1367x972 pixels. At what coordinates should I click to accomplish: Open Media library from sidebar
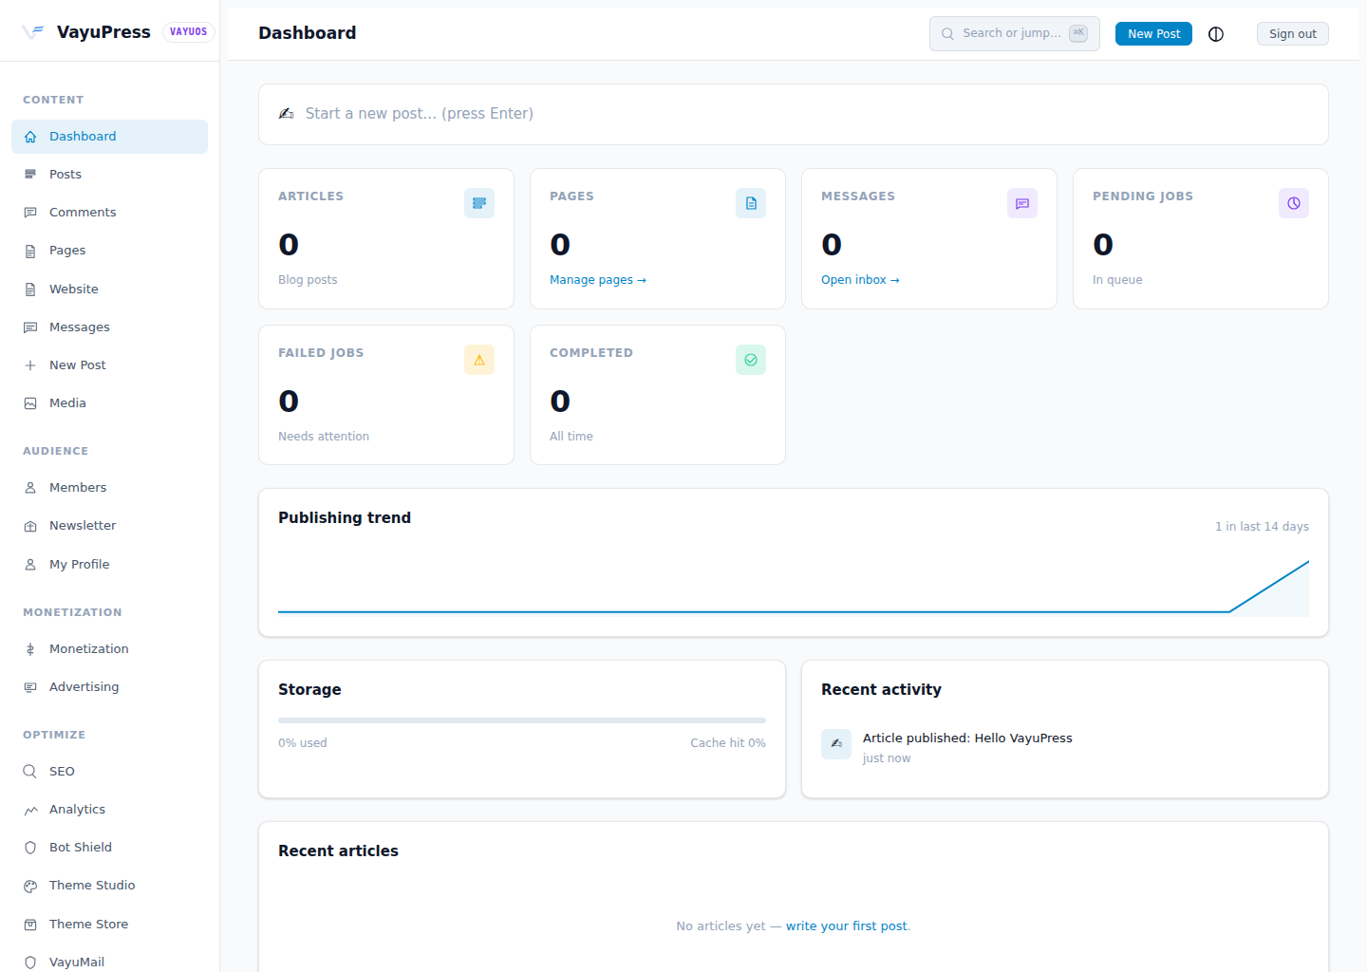pos(109,403)
